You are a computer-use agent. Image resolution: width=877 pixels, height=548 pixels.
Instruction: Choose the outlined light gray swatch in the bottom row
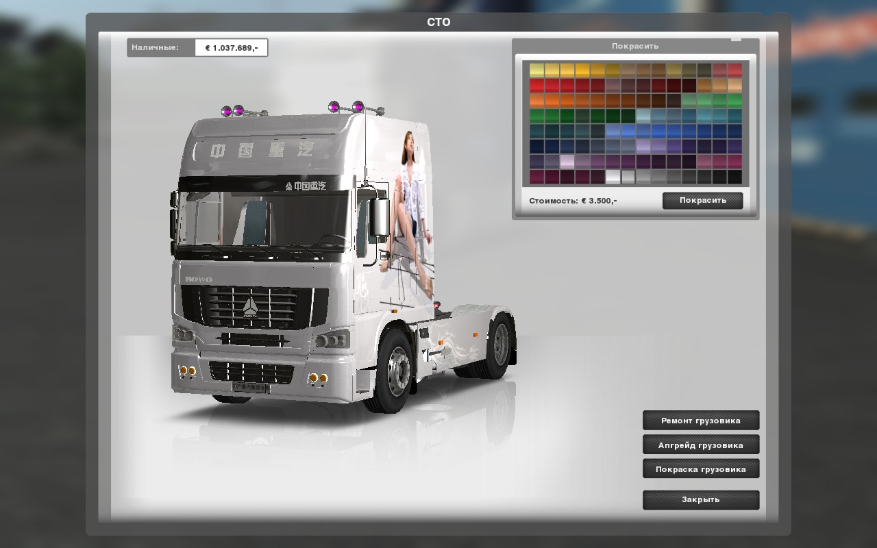[x=628, y=177]
